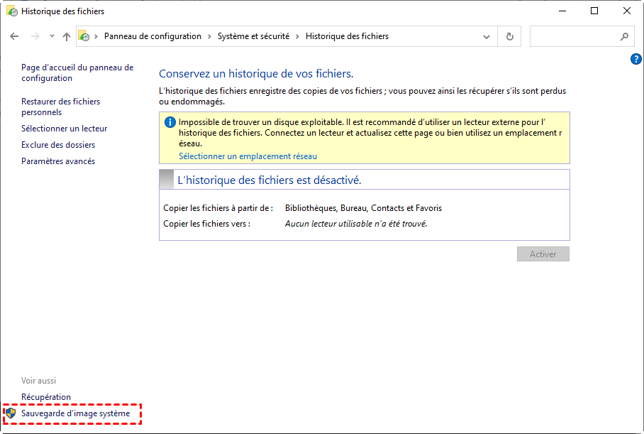Open Exclure des dossiers
This screenshot has height=434, width=644.
(58, 145)
